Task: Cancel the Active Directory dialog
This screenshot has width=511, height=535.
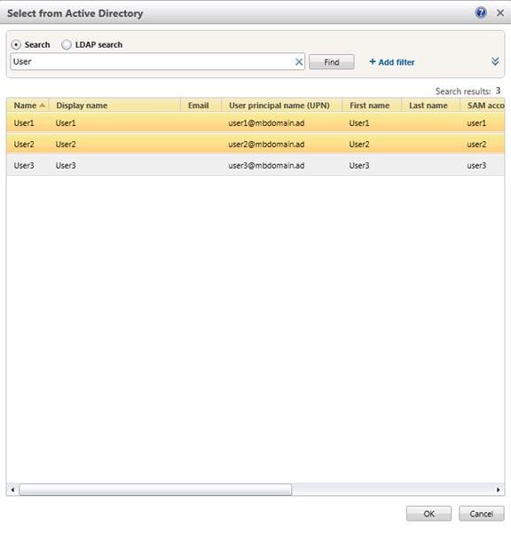Action: point(482,514)
